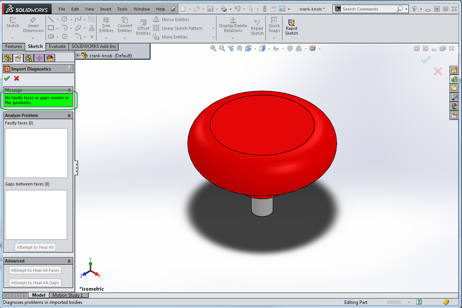Open the ConfigurationManager panel tab
Viewport: 462px width, 308px height.
pos(28,58)
